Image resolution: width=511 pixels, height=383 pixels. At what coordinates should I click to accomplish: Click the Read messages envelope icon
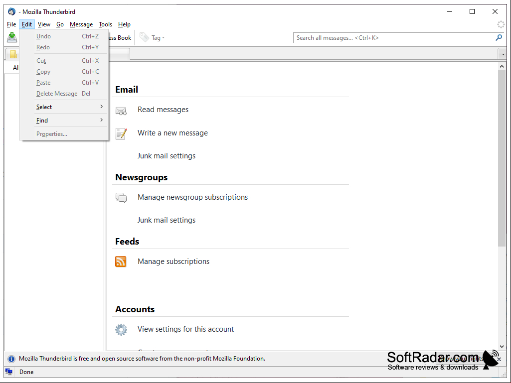point(121,111)
